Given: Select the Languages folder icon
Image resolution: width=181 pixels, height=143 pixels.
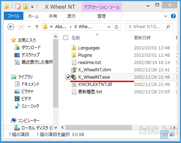Looking at the screenshot, I should 74,48.
